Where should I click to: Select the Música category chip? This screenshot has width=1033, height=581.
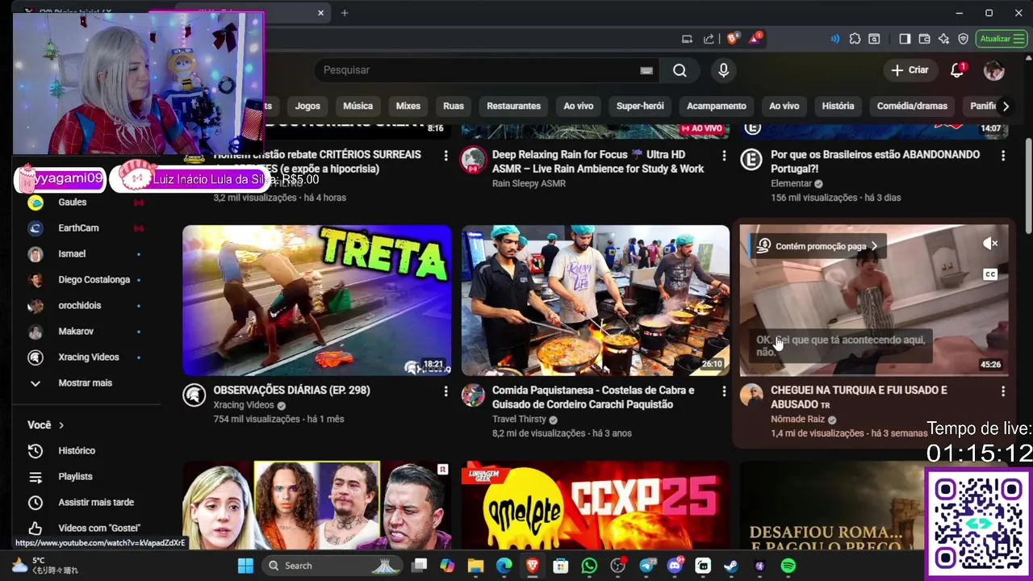(x=358, y=106)
